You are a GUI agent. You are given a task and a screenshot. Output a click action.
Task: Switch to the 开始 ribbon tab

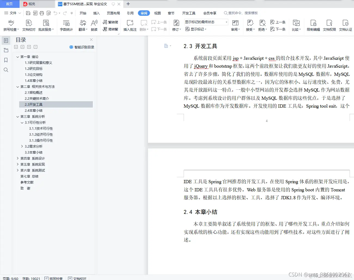point(83,13)
